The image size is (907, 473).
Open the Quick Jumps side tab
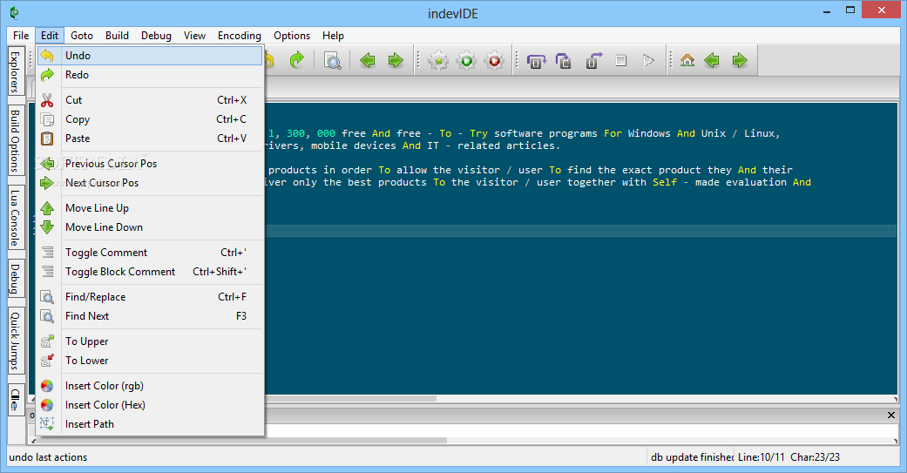coord(16,341)
